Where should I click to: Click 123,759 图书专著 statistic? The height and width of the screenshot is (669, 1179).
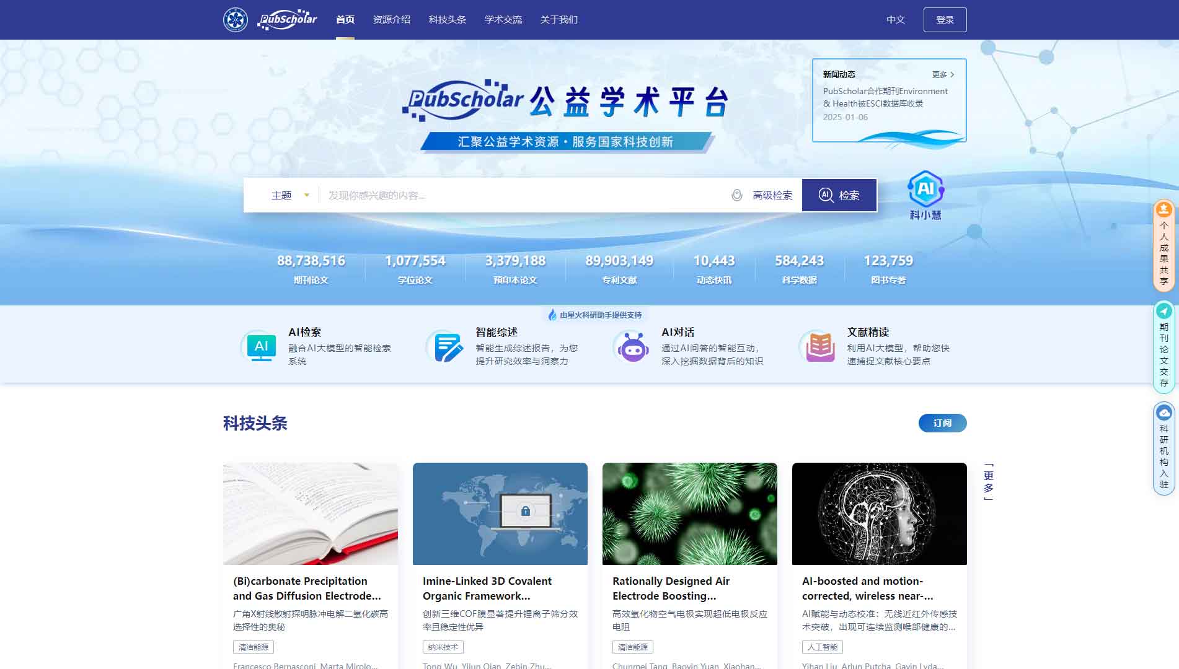pos(888,269)
